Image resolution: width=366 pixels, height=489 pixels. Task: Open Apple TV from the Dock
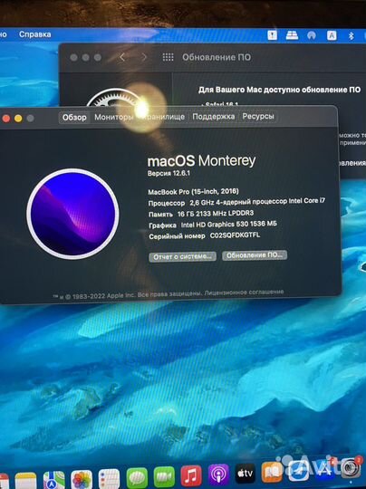point(246,473)
